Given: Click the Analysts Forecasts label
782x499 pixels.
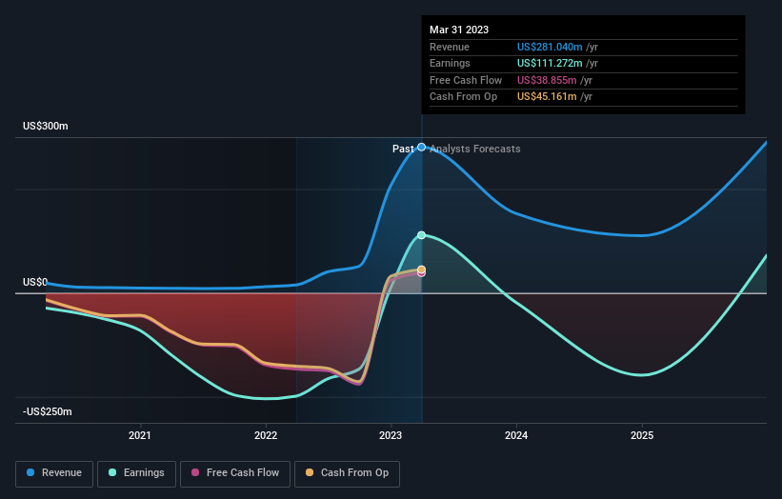Looking at the screenshot, I should (474, 149).
